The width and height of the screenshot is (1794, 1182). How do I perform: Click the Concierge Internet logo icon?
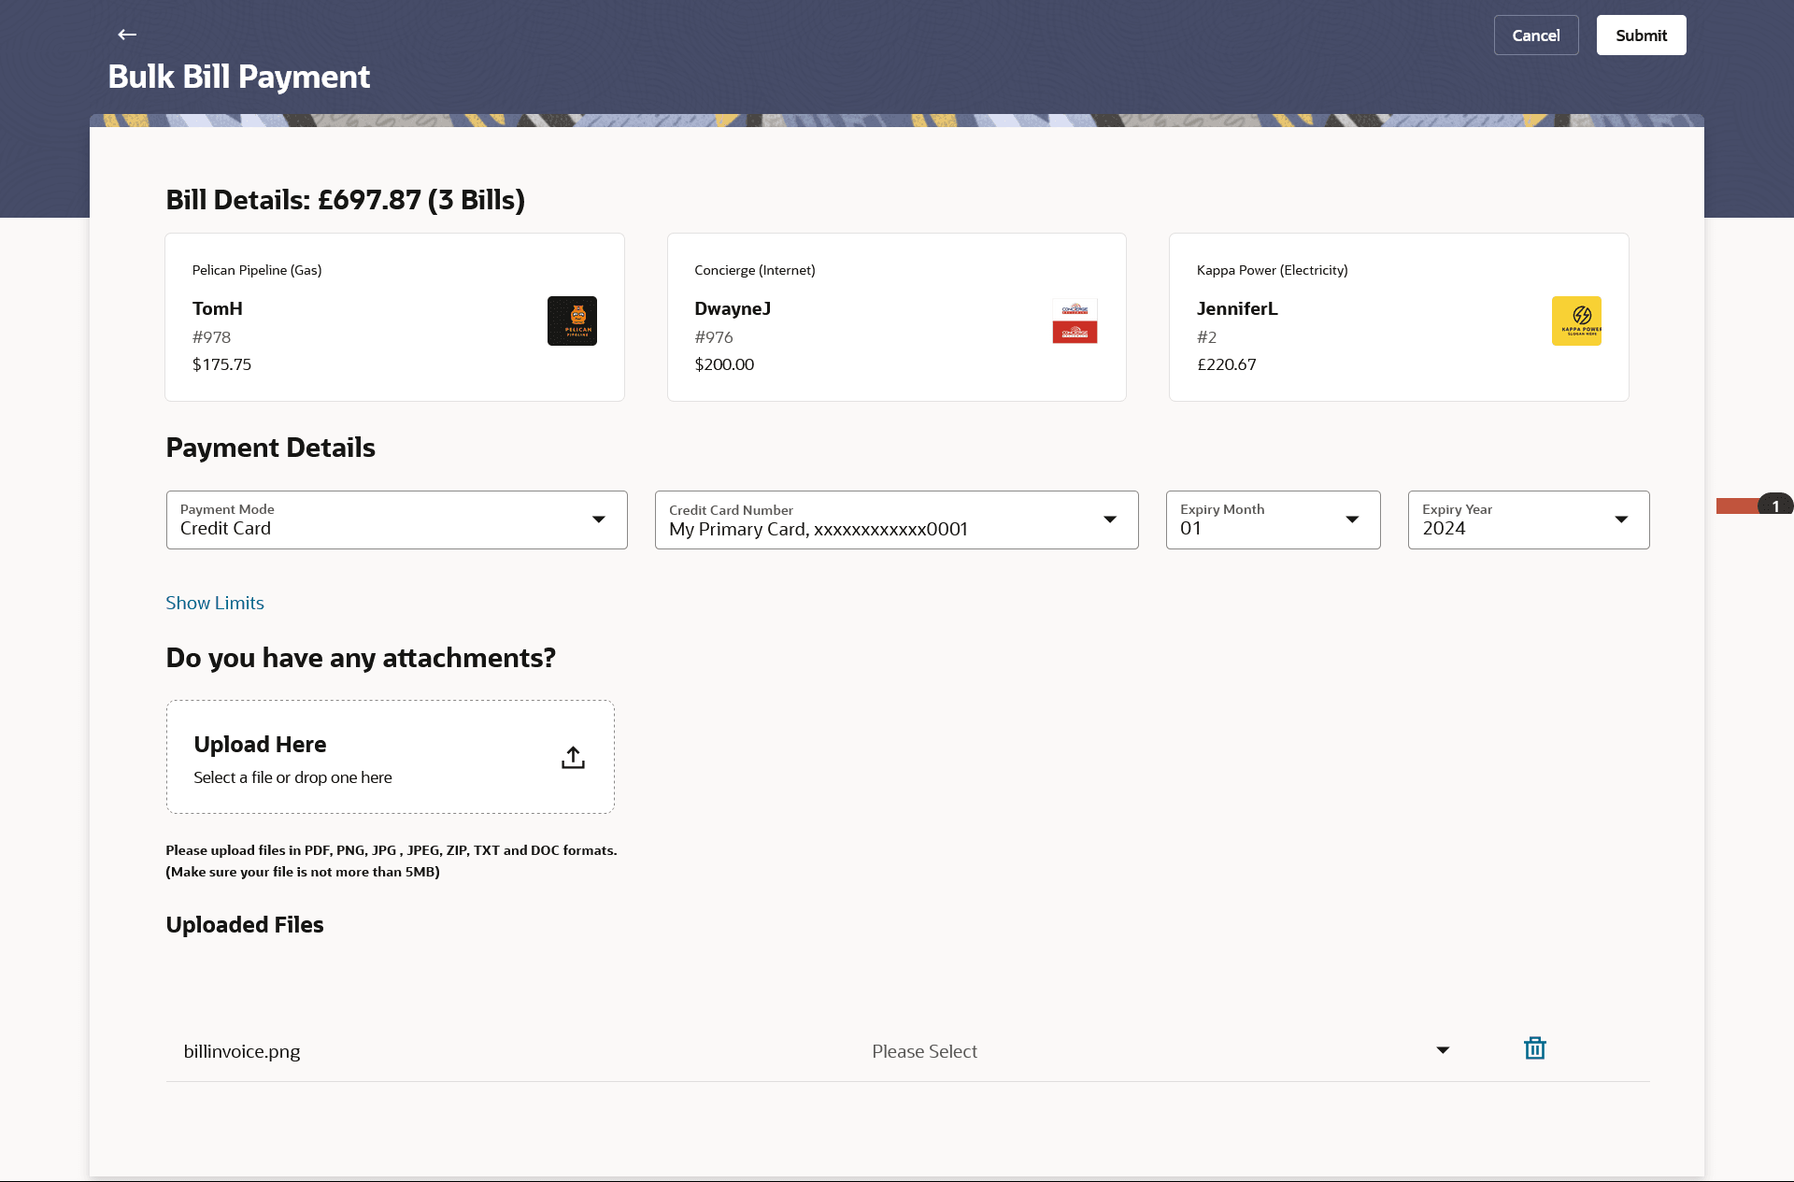(x=1075, y=320)
